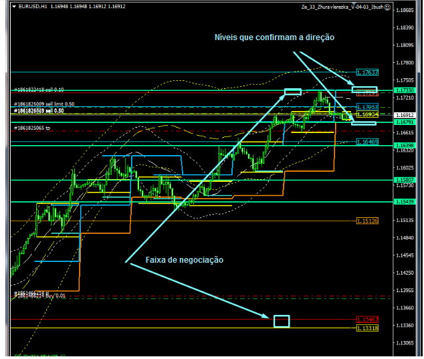Viewport: 424px width, 359px height.
Task: Click the "Níveis que confirmam a direção" label
Action: click(274, 37)
